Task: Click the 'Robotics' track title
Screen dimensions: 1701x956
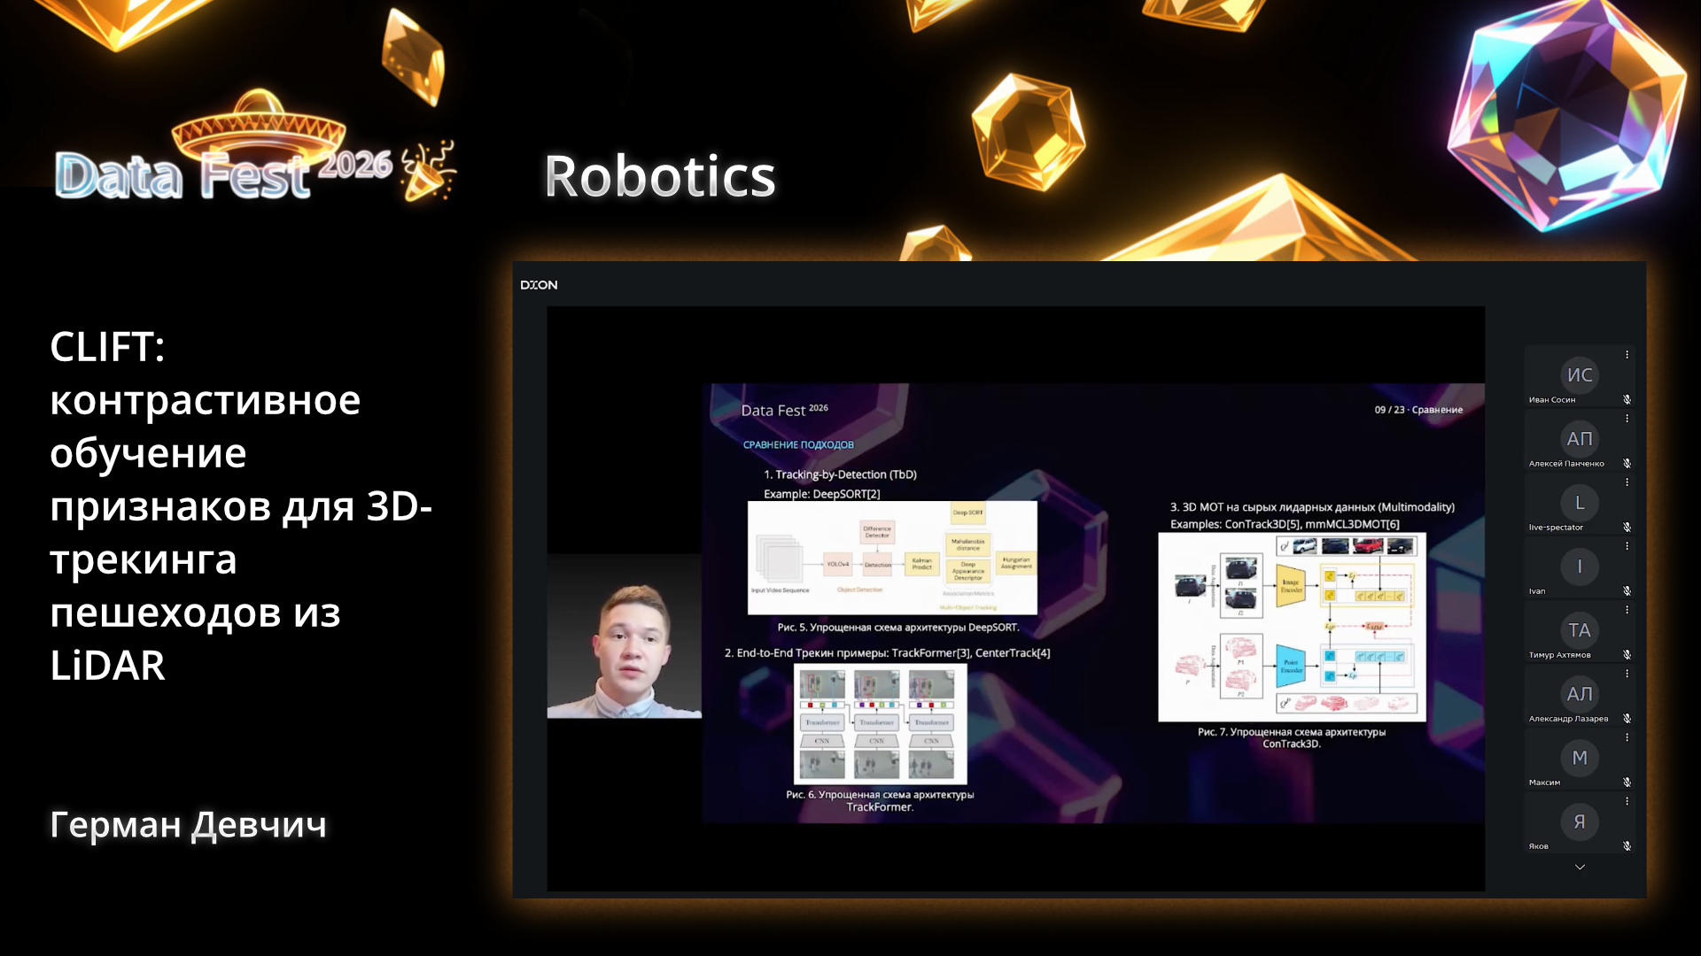Action: click(x=660, y=175)
